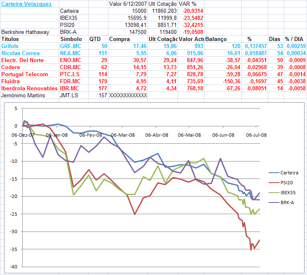Select the Balanço column header

pos(223,39)
